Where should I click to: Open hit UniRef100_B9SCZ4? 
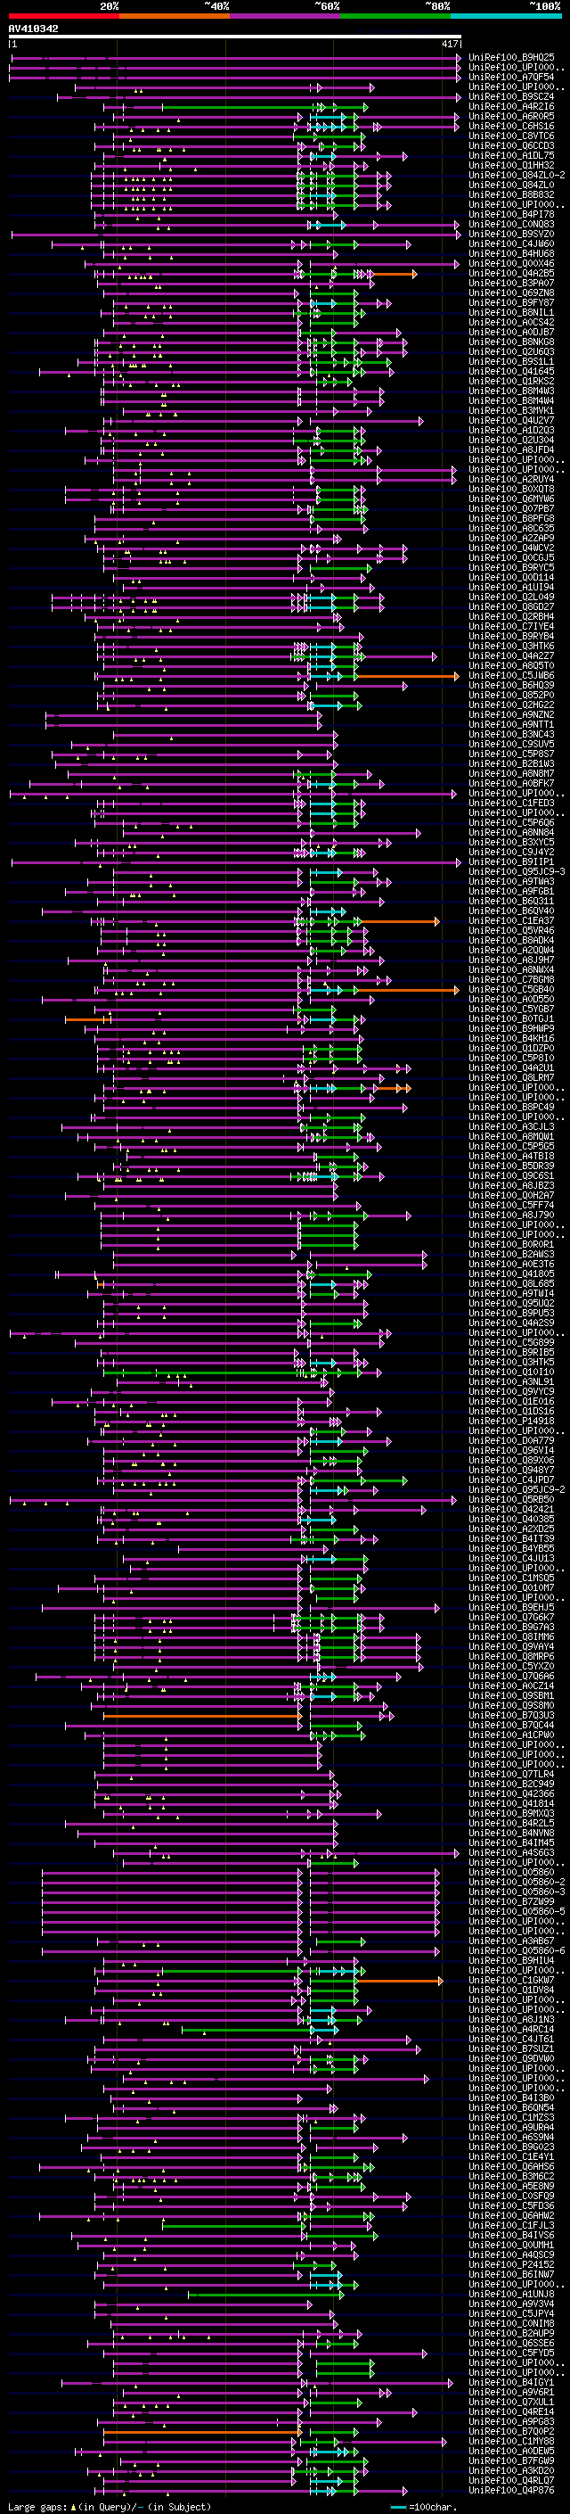coord(511,96)
